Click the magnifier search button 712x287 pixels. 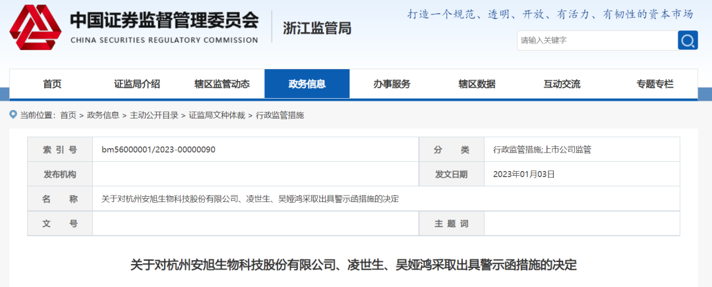688,41
